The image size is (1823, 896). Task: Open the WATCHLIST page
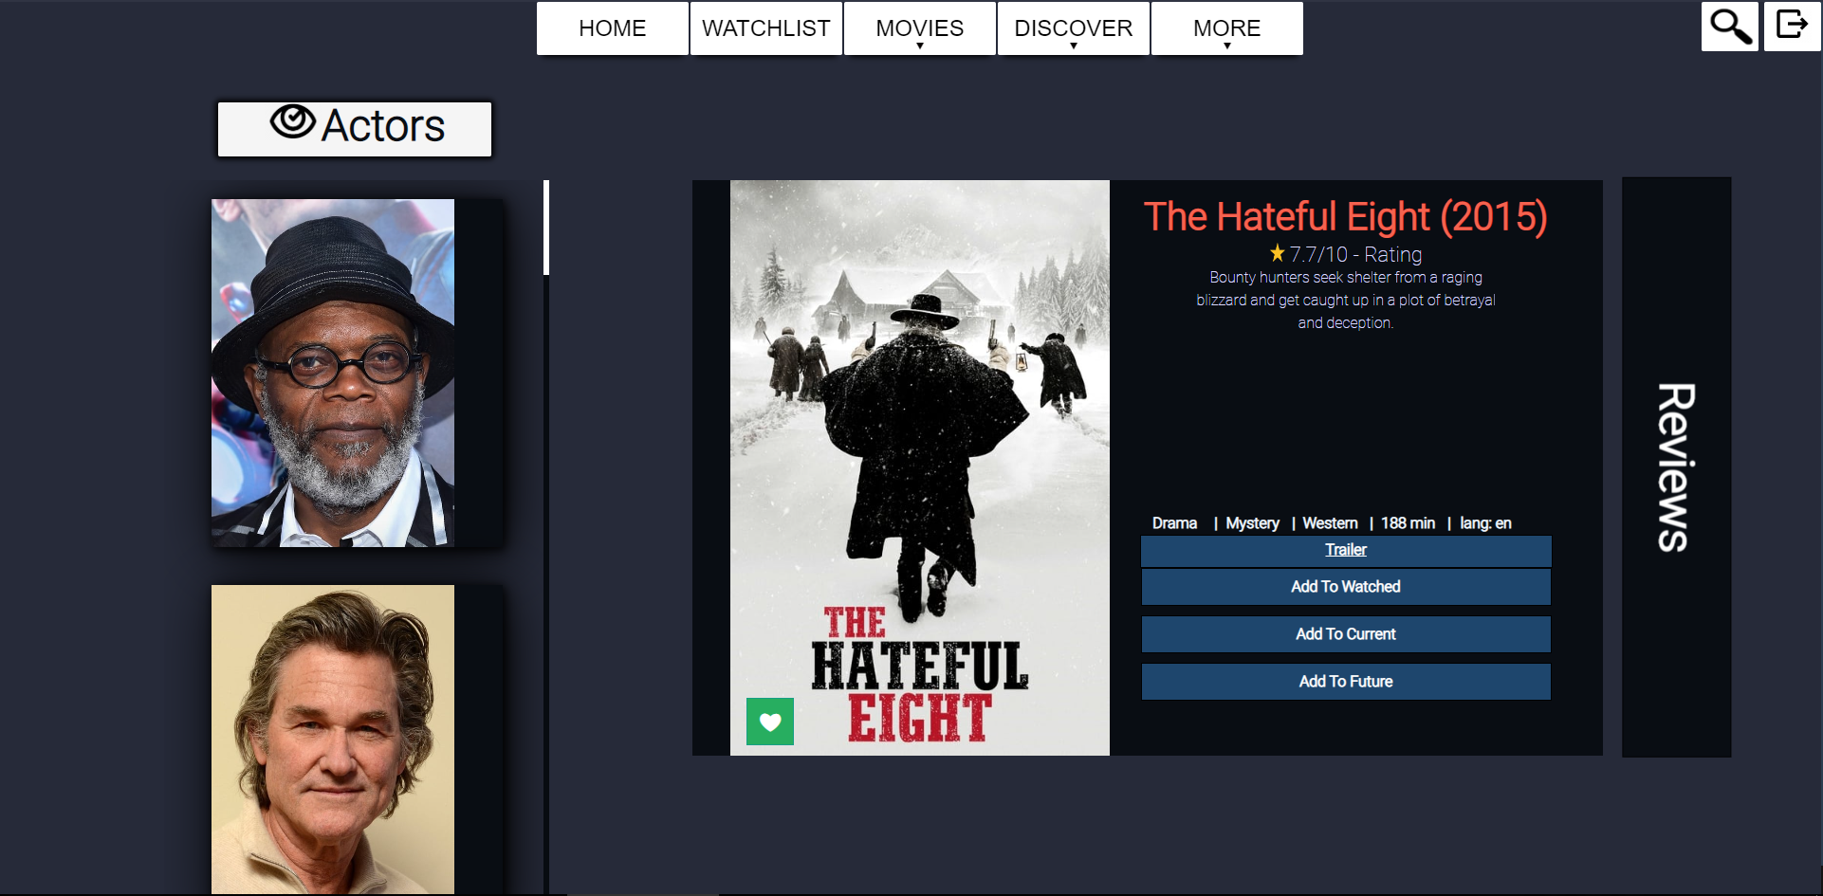766,28
